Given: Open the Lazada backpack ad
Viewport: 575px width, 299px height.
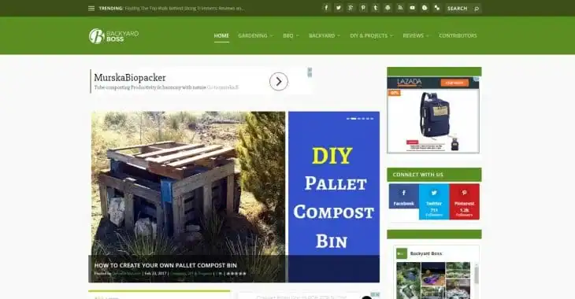Looking at the screenshot, I should tap(433, 115).
